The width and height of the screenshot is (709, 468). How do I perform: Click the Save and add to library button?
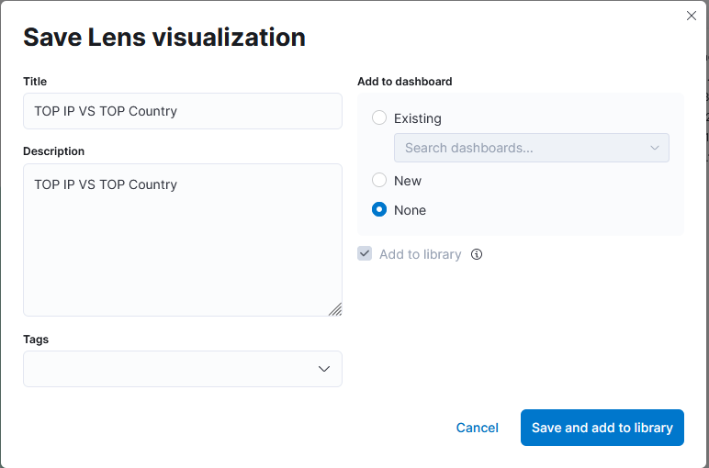(602, 428)
